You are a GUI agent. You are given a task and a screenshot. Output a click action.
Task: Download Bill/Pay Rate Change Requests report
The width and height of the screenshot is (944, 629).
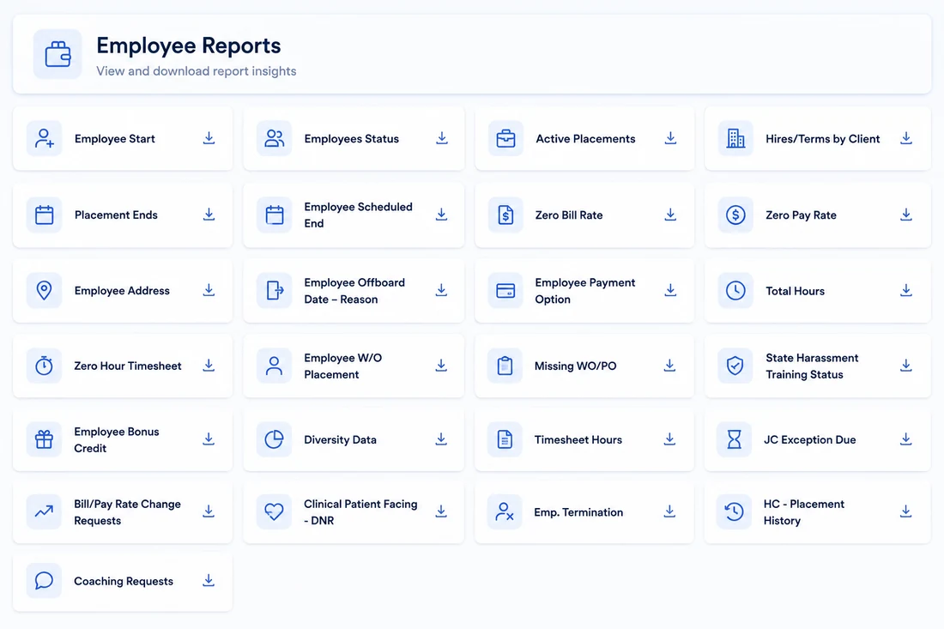pos(209,511)
